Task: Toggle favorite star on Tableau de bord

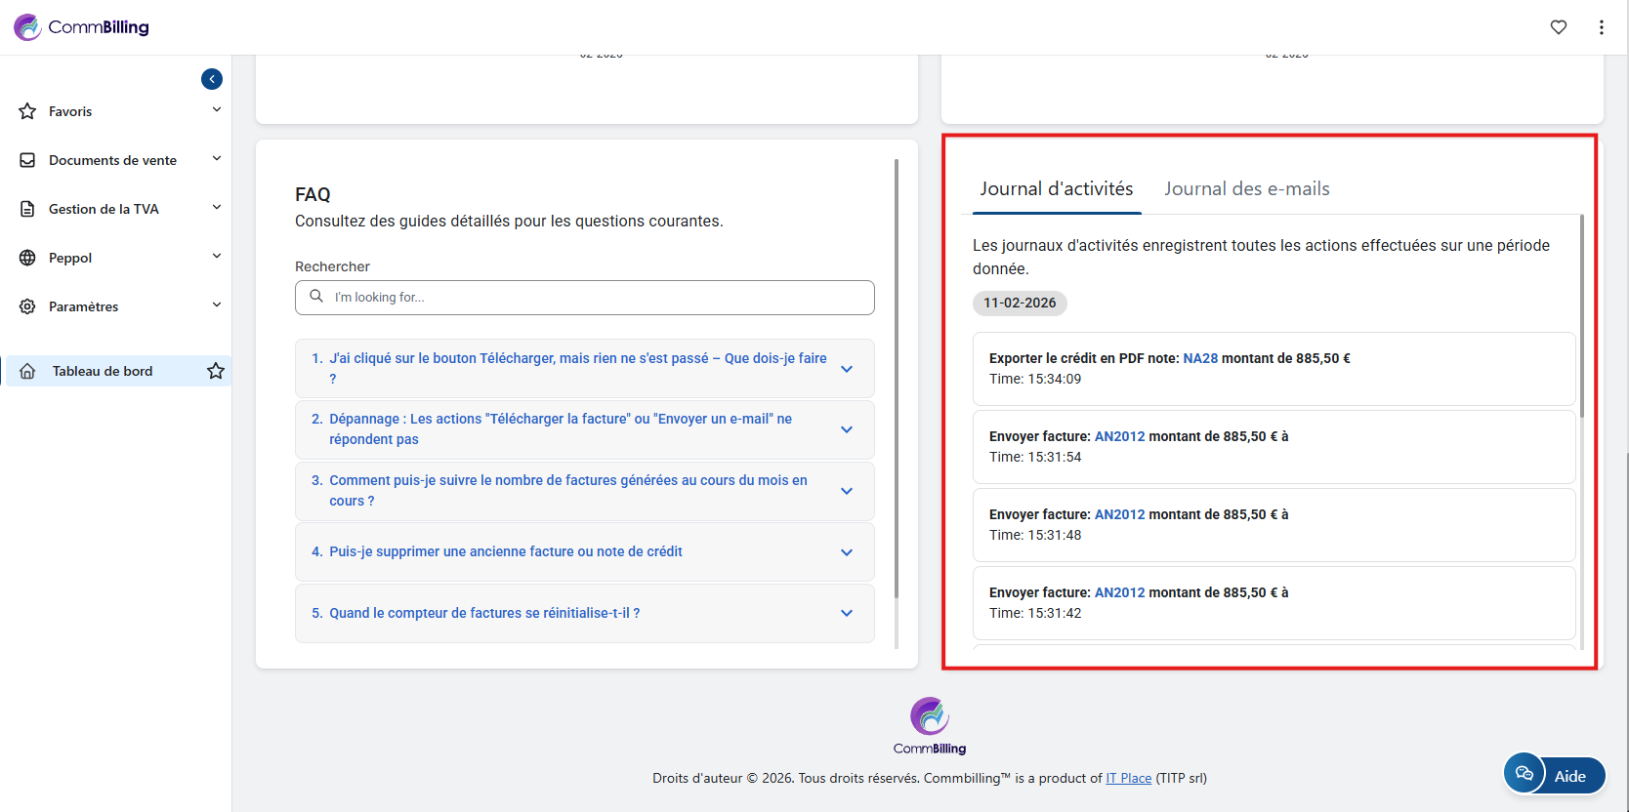Action: [216, 371]
